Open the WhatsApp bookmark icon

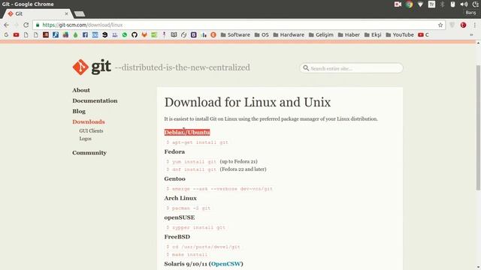click(x=125, y=35)
